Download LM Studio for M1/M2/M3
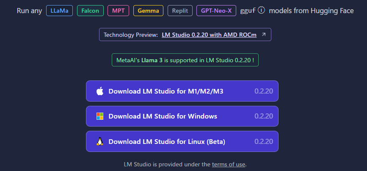Viewport: 367px width, 171px height. (x=182, y=91)
